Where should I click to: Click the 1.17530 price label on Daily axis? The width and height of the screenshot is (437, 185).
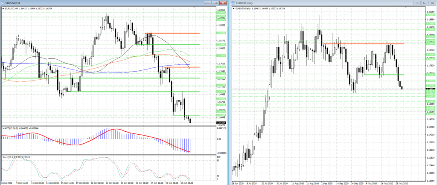click(431, 65)
